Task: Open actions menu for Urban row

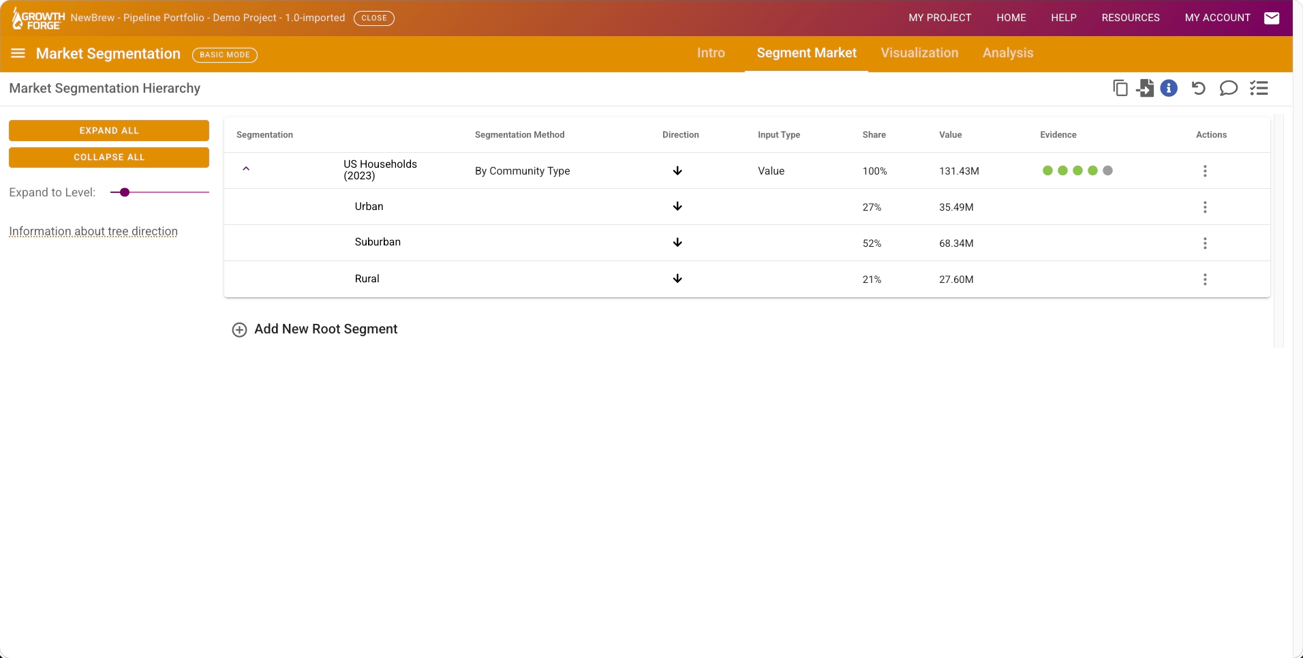Action: coord(1205,207)
